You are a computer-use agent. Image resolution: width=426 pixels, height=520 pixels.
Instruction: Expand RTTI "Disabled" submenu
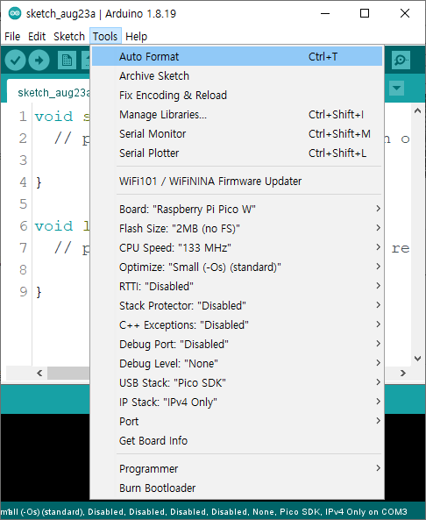pyautogui.click(x=237, y=286)
